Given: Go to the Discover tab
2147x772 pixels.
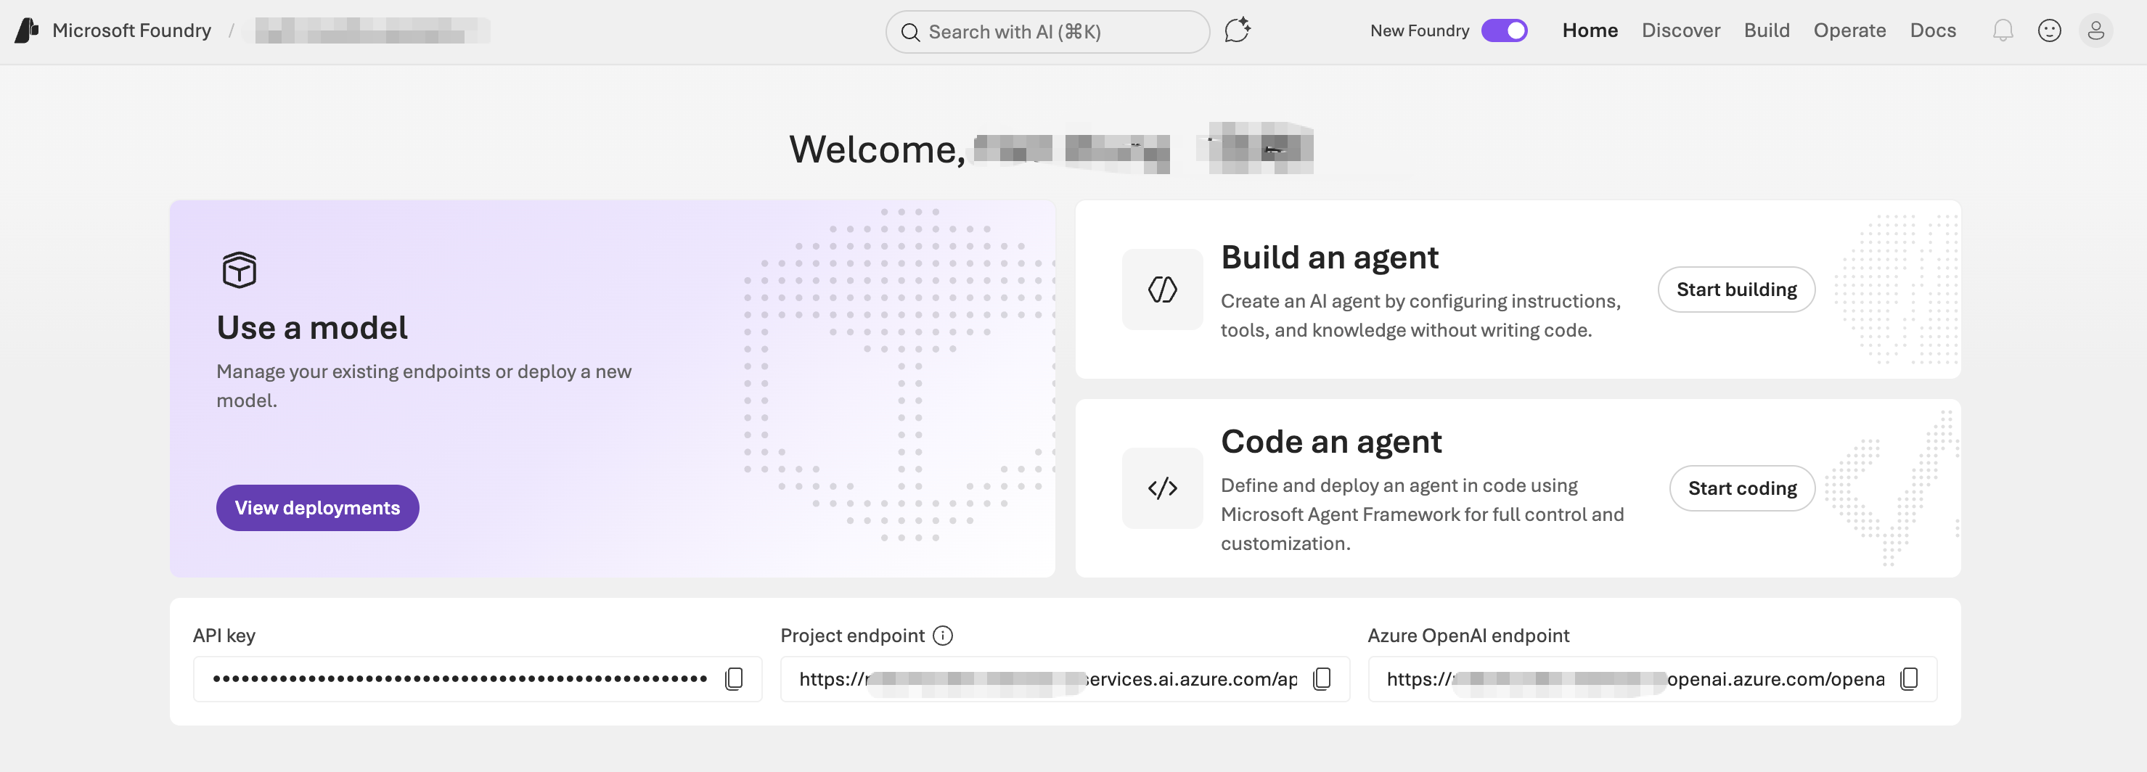Looking at the screenshot, I should [x=1680, y=30].
